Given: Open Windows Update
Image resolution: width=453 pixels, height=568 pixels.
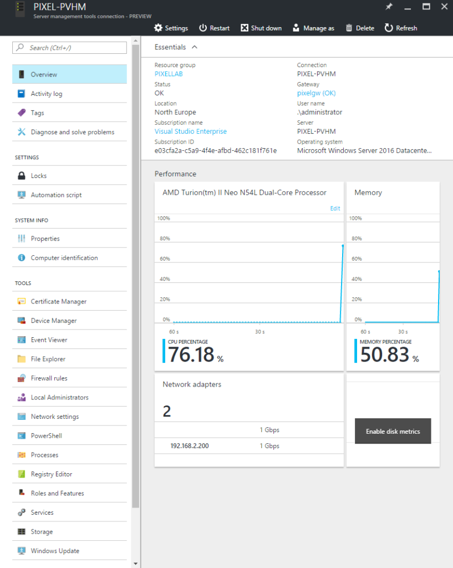Looking at the screenshot, I should [54, 550].
